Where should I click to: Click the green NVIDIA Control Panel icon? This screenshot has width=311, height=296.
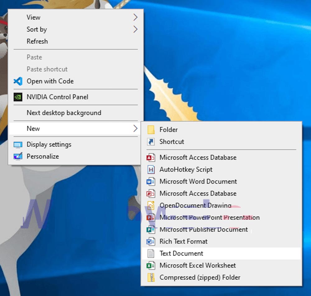click(18, 97)
